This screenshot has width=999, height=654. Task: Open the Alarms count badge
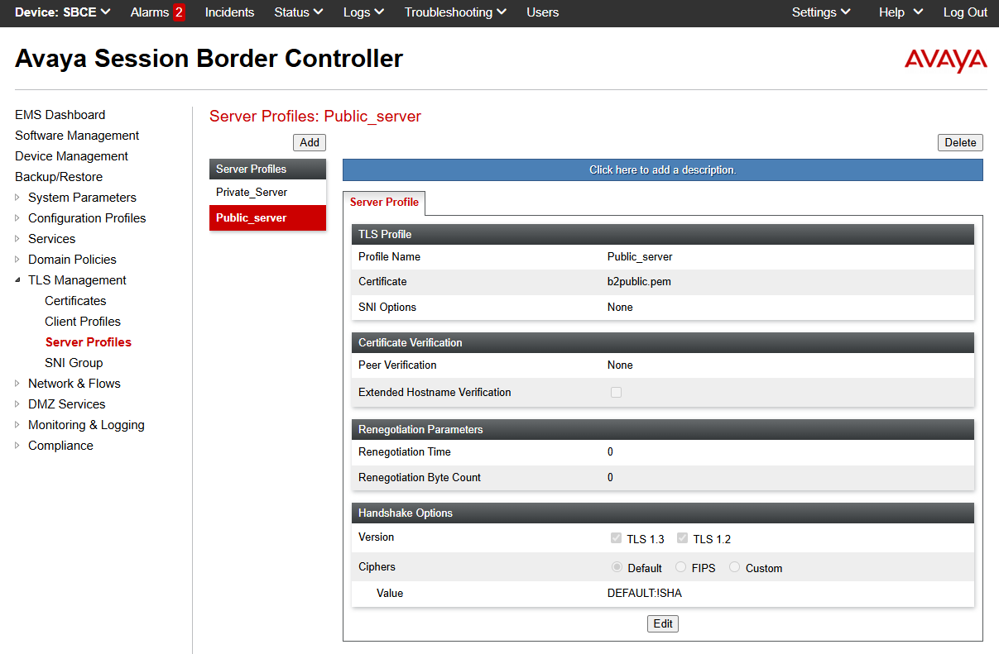[179, 12]
